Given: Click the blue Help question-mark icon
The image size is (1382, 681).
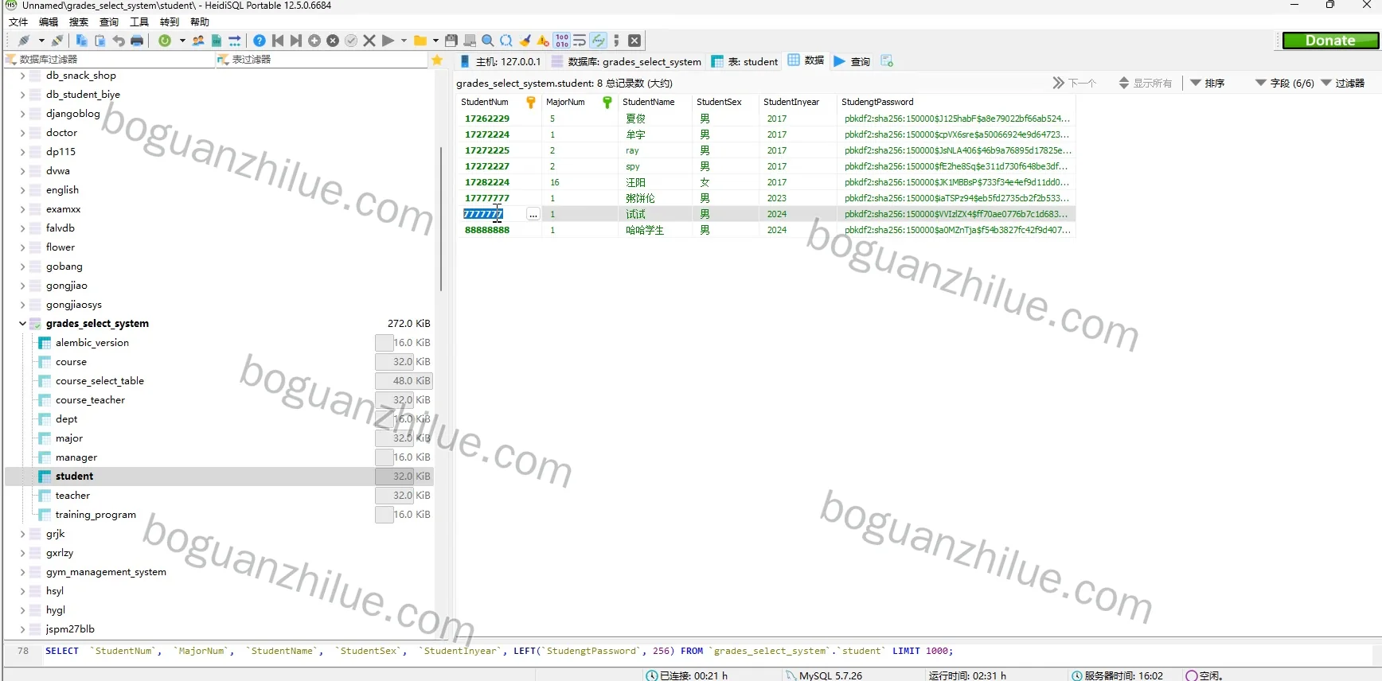Looking at the screenshot, I should coord(260,41).
